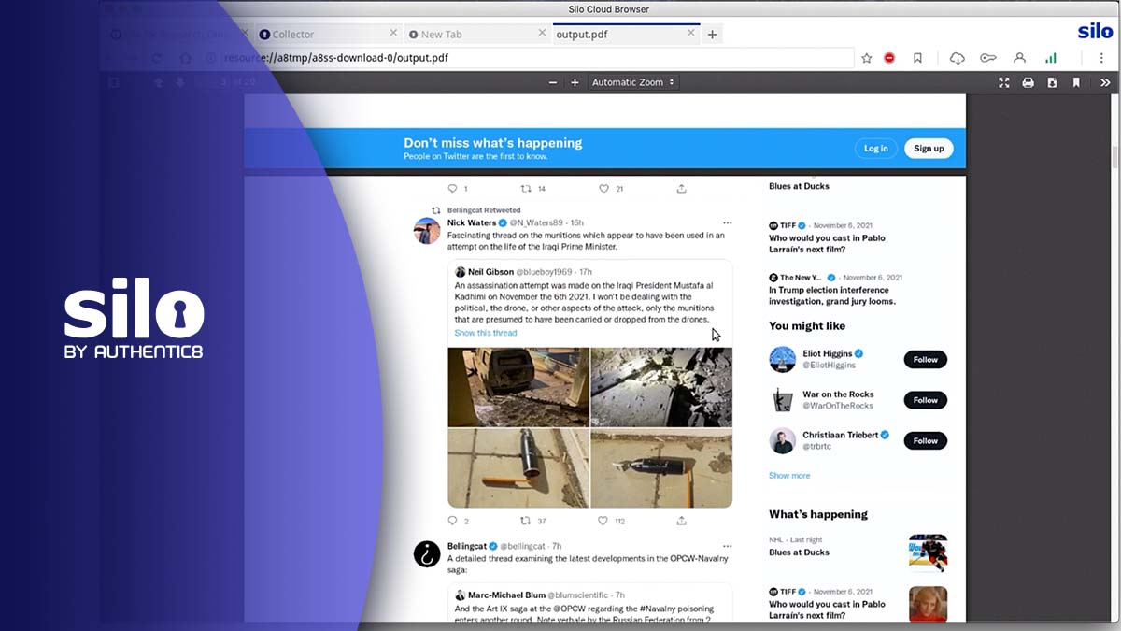Click Bellingcat Retweeted label
The width and height of the screenshot is (1121, 631).
484,210
